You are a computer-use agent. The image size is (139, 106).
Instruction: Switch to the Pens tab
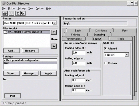(125, 30)
